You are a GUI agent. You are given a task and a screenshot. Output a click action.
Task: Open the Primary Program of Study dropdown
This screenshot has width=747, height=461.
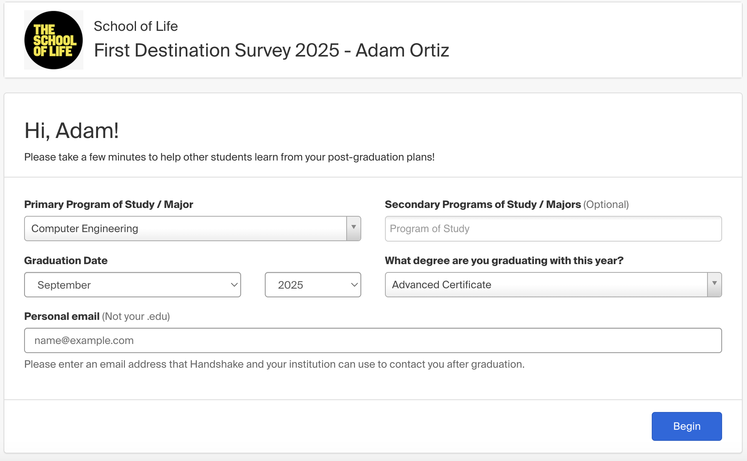(192, 229)
